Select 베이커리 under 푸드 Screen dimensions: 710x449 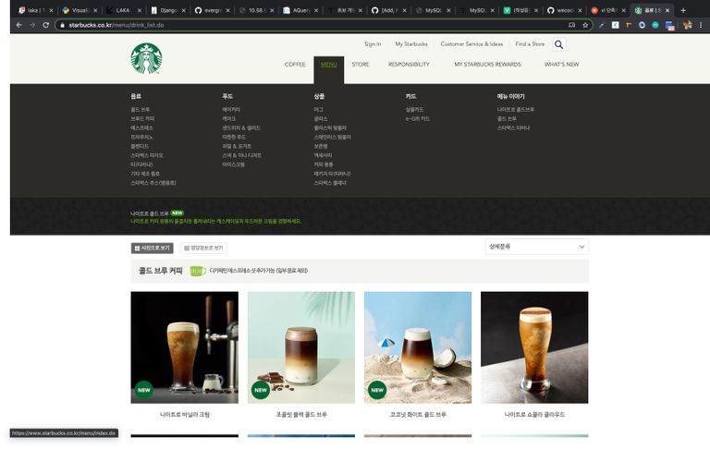pyautogui.click(x=231, y=110)
